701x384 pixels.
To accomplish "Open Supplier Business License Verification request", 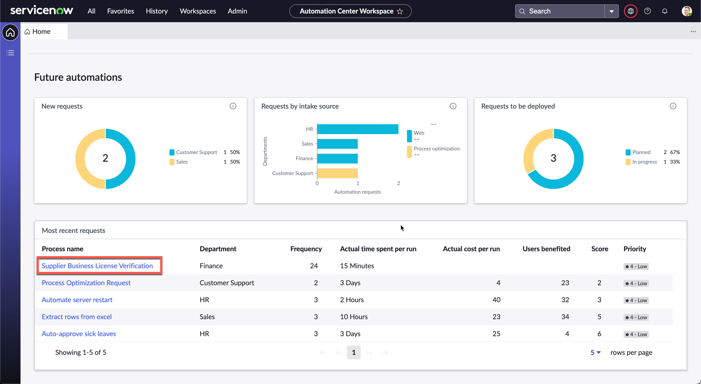I will pyautogui.click(x=97, y=266).
